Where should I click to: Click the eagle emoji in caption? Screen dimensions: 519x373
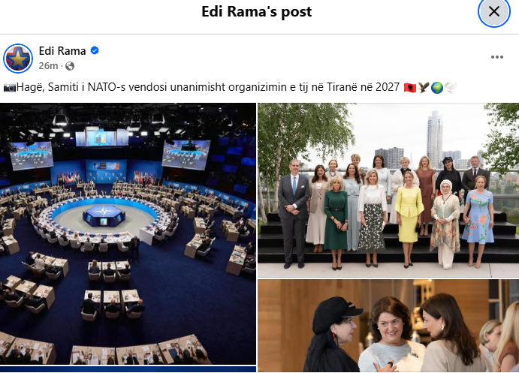coord(424,88)
